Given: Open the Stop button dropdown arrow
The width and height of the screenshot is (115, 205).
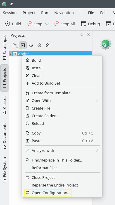Looking at the screenshot, I should 47,24.
